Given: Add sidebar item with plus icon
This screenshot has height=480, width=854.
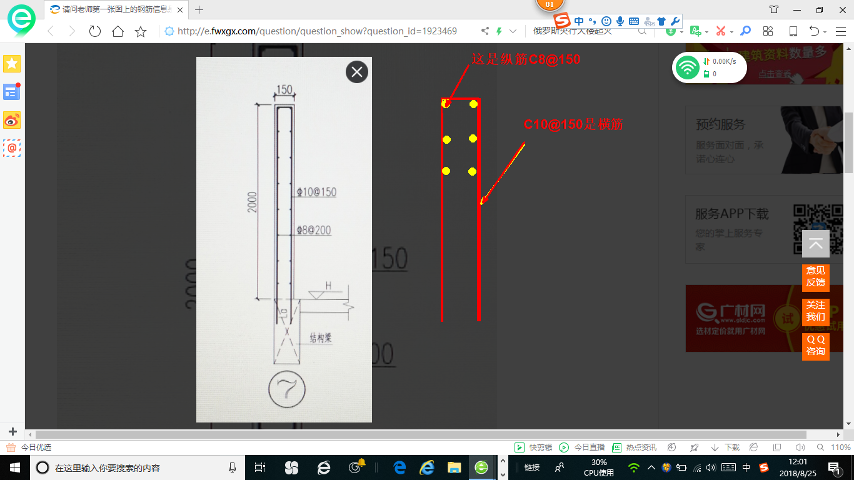Looking at the screenshot, I should coord(13,432).
